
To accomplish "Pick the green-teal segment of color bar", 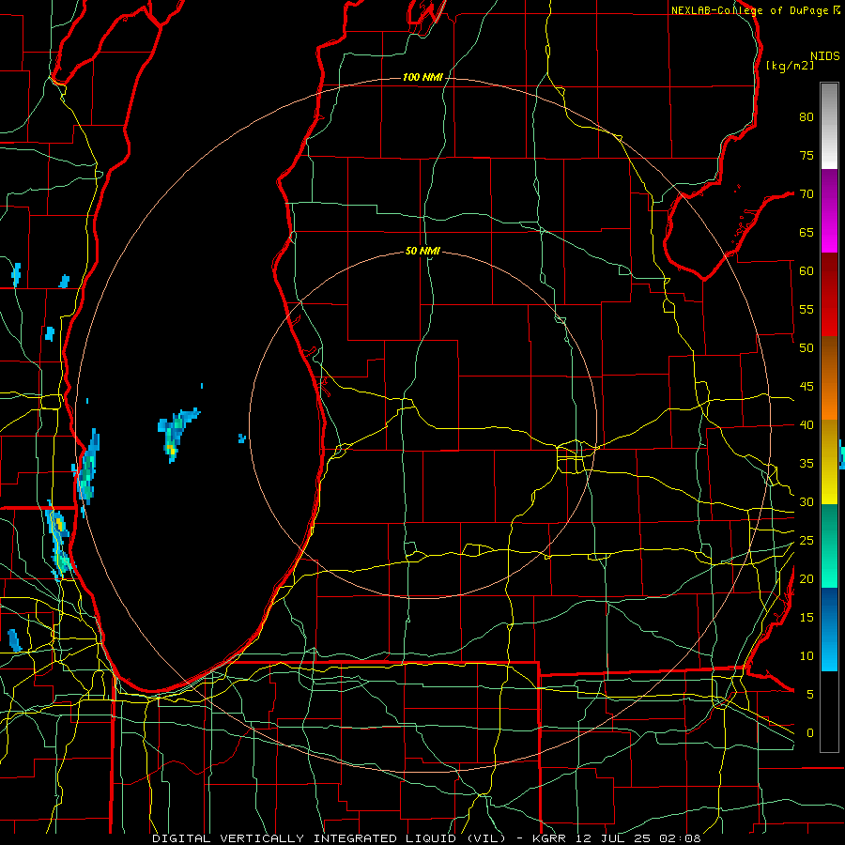I will (829, 545).
